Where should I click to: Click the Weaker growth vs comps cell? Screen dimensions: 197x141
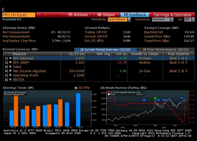pos(145,62)
